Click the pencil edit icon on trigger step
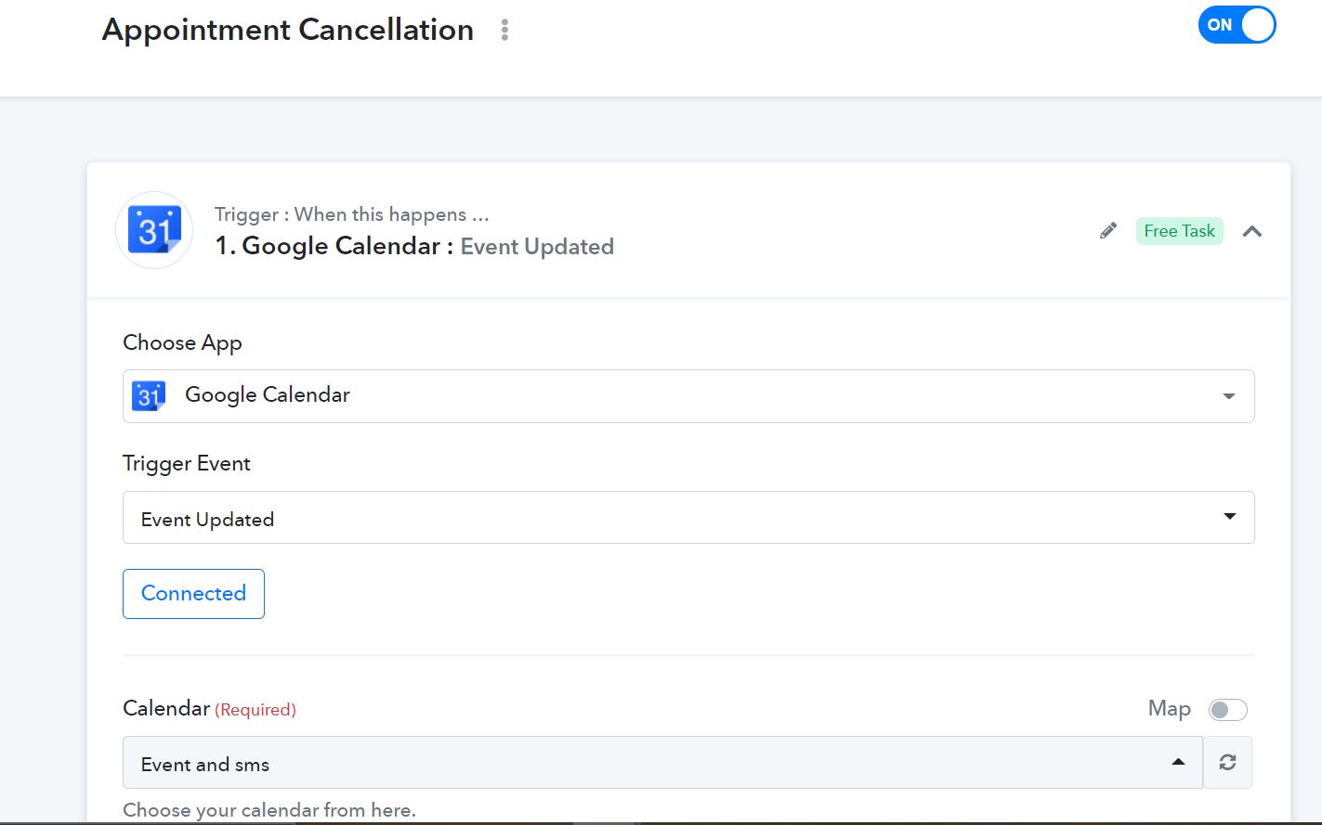 (1108, 231)
